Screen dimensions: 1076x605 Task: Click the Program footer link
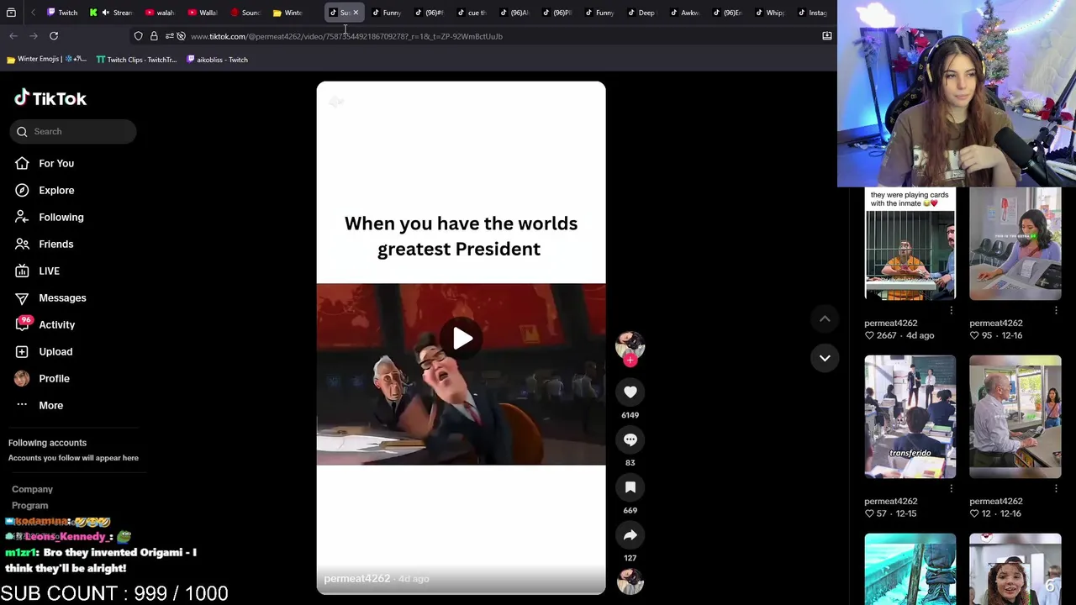click(x=29, y=505)
